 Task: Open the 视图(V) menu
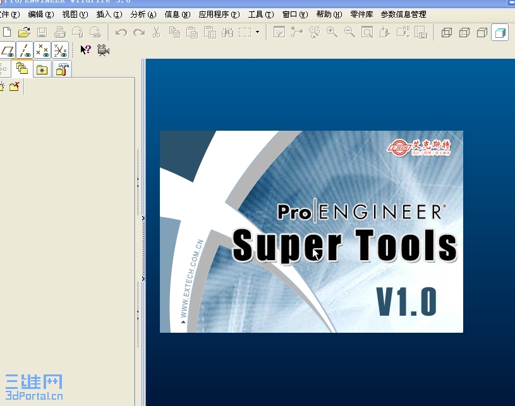click(x=75, y=15)
